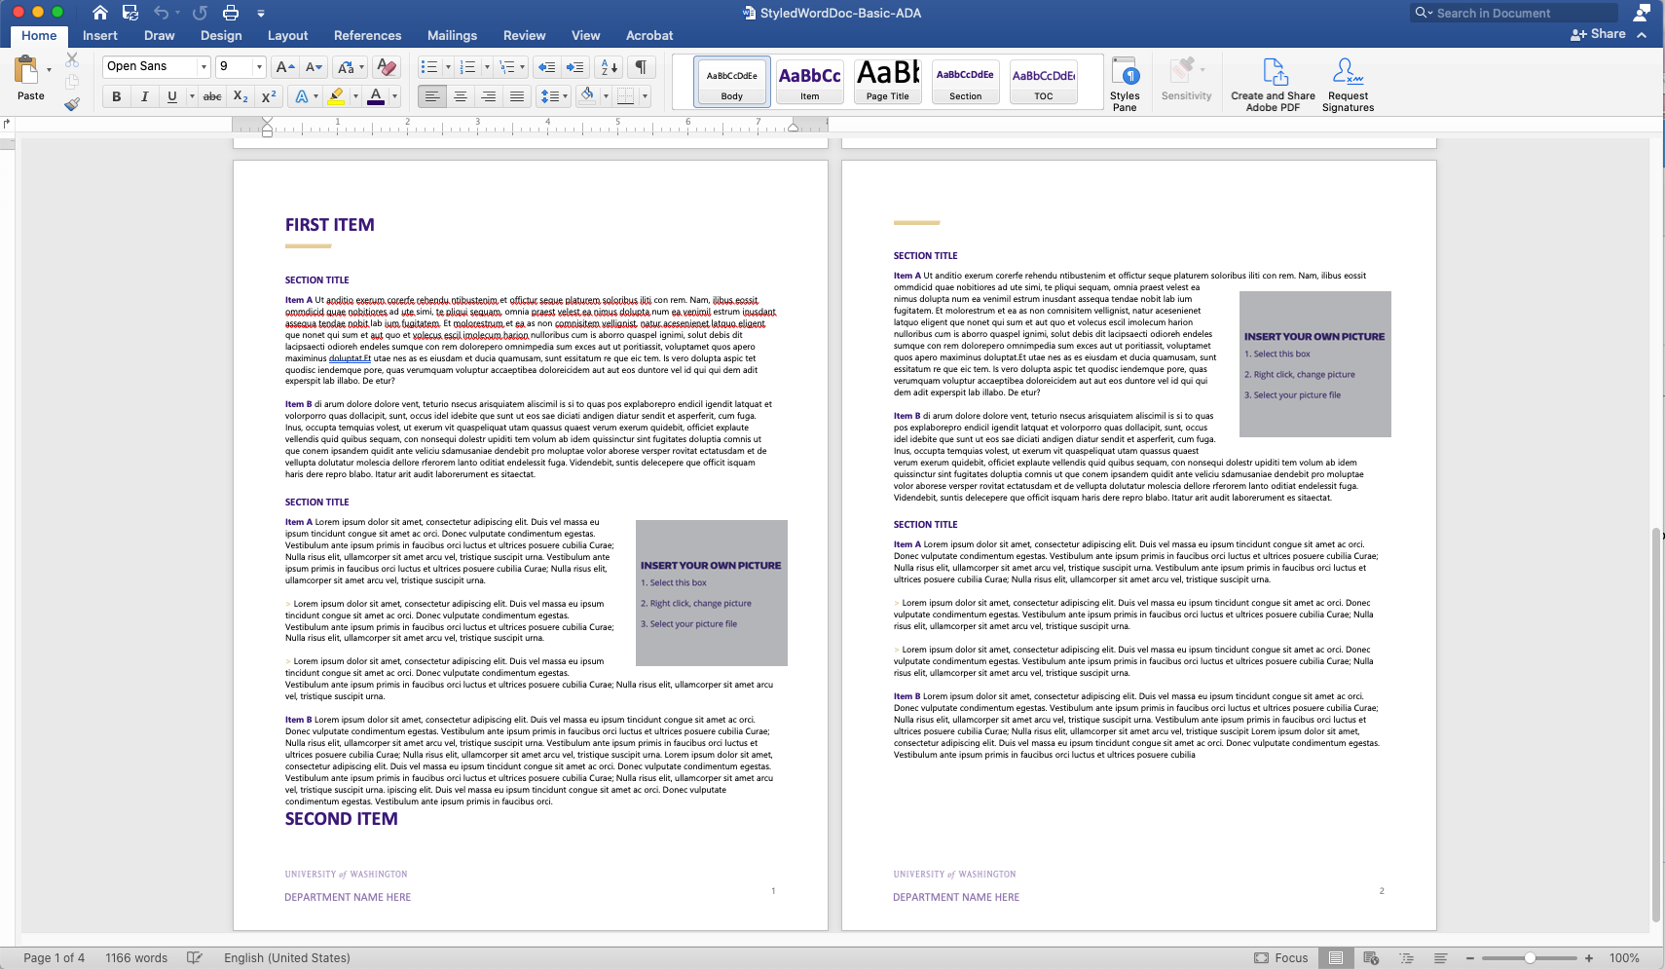Toggle bold formatting
This screenshot has width=1665, height=969.
(x=117, y=96)
